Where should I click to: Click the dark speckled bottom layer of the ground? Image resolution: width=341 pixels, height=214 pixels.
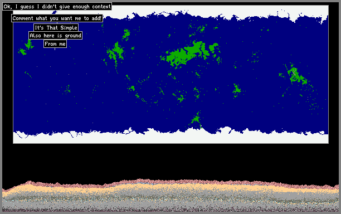pos(170,210)
